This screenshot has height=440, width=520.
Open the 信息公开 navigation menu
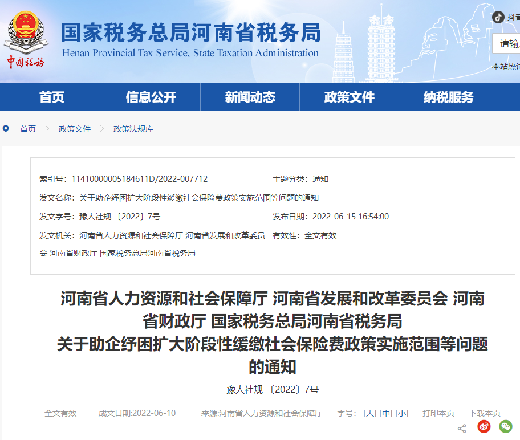point(151,97)
